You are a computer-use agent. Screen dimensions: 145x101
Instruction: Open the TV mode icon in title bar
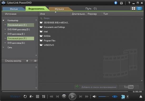pyautogui.click(x=122, y=3)
